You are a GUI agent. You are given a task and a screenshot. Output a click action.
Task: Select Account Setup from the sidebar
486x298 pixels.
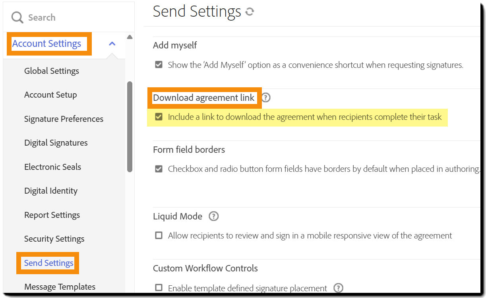coord(50,95)
